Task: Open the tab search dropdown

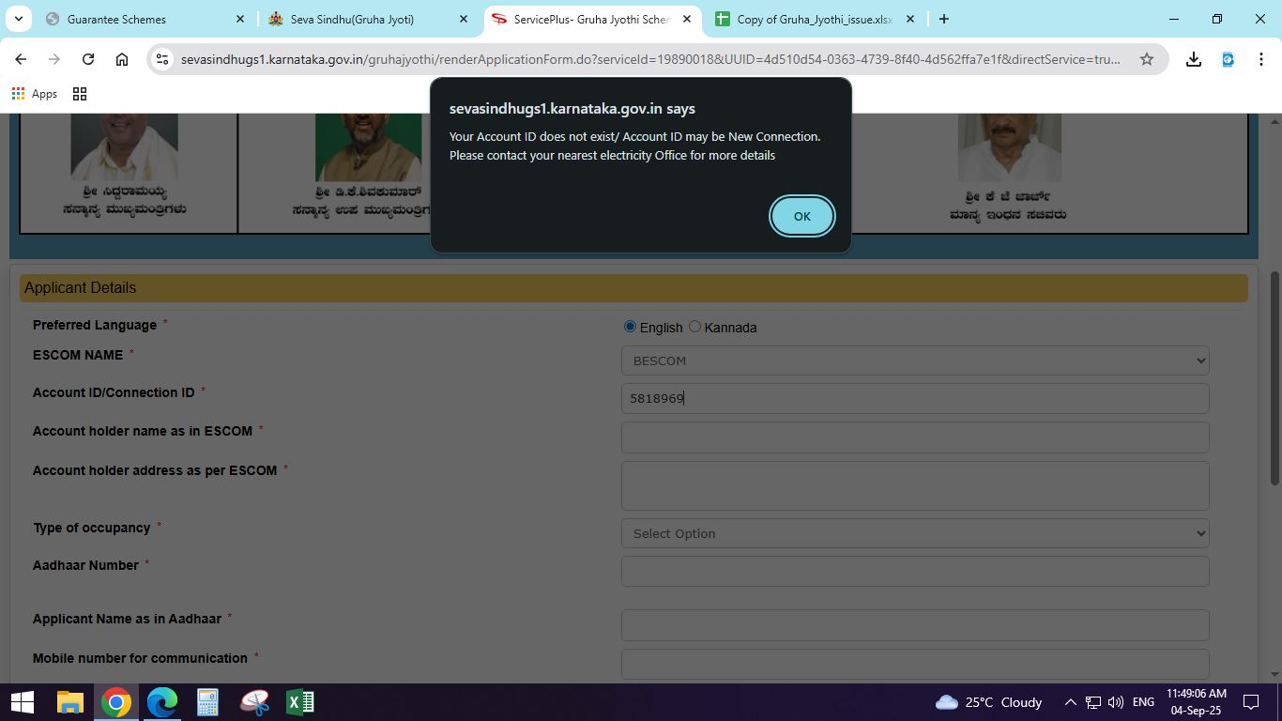Action: [18, 19]
